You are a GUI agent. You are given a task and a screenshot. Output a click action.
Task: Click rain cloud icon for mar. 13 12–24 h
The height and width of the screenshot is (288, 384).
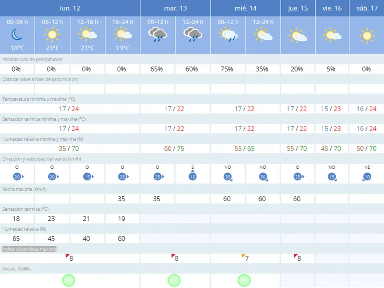point(193,34)
